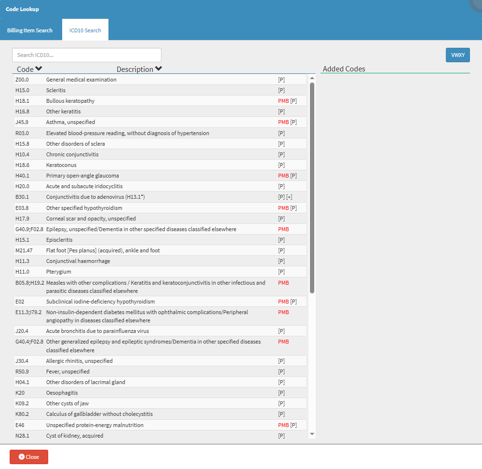Select the H11.0 Pterygium row

click(160, 272)
